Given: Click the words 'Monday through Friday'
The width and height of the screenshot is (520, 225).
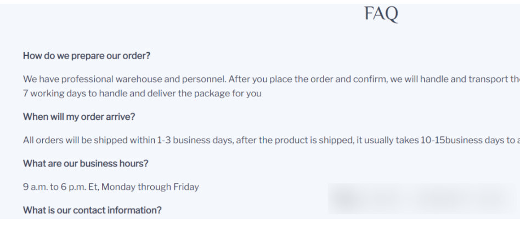Looking at the screenshot, I should [150, 187].
